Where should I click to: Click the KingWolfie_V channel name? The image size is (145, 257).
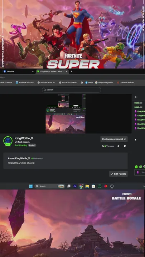[24, 138]
